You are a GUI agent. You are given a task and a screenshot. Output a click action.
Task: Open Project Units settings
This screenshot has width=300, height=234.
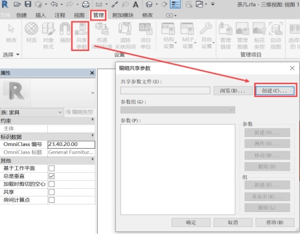pyautogui.click(x=146, y=36)
